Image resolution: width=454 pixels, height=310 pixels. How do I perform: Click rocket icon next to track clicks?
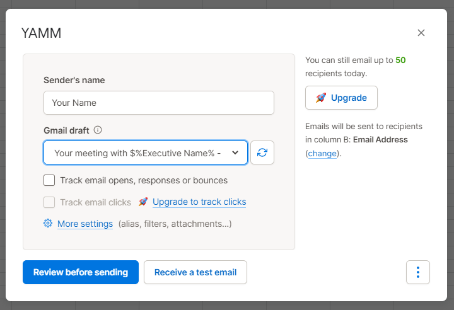tap(143, 202)
